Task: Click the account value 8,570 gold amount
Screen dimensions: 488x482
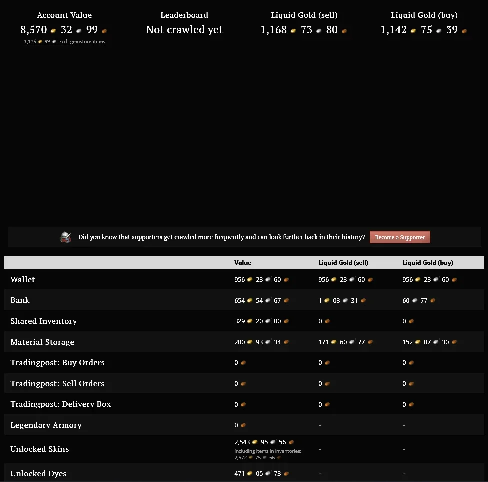Action: tap(33, 30)
